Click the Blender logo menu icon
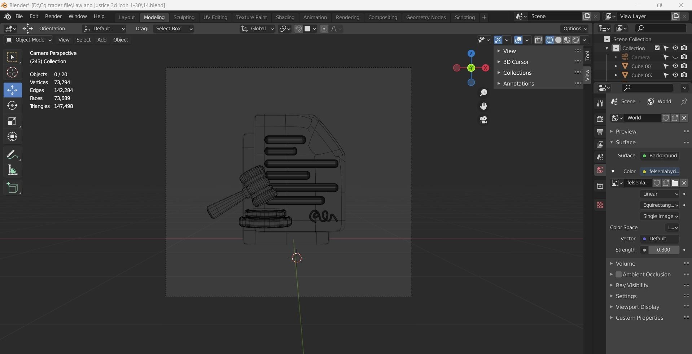The image size is (692, 354). coord(8,17)
